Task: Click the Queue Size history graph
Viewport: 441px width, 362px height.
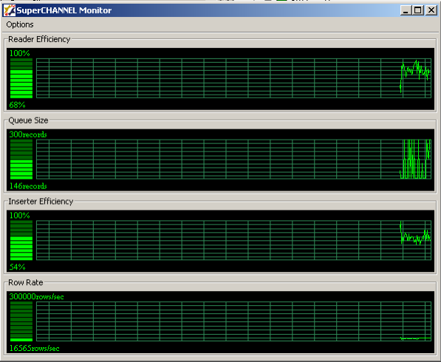Action: [x=233, y=159]
